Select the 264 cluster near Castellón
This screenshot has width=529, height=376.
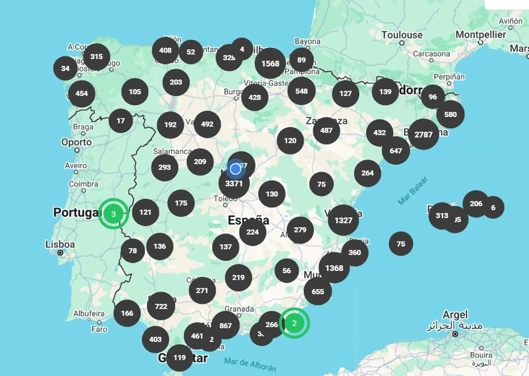point(367,173)
